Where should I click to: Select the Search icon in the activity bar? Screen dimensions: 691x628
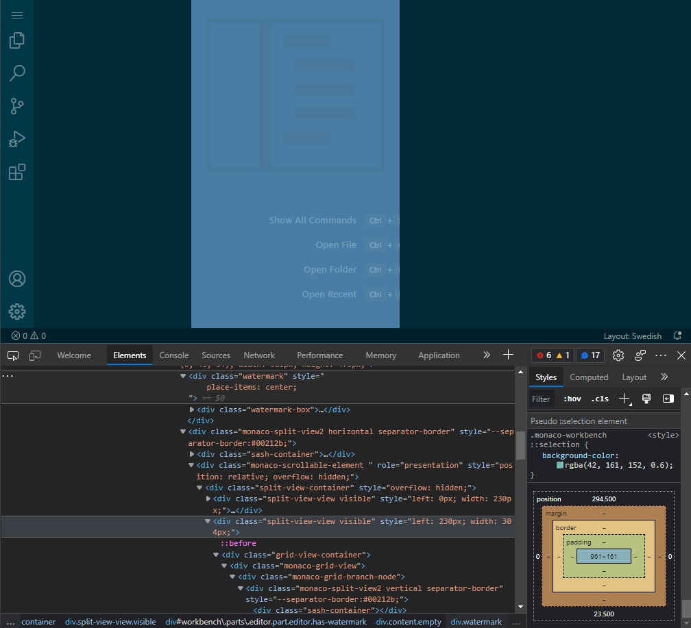point(16,73)
